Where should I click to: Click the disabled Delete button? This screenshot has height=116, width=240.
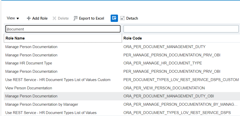tap(61, 18)
